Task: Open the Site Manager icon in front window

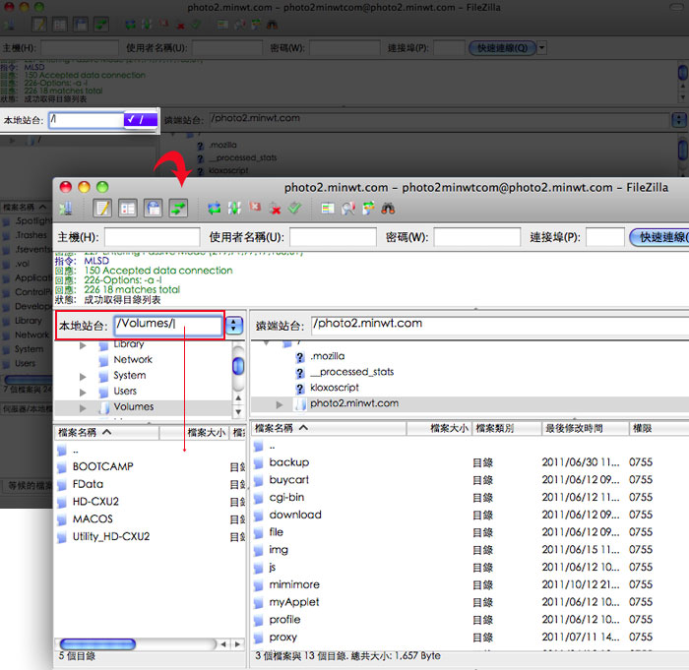Action: pyautogui.click(x=66, y=209)
